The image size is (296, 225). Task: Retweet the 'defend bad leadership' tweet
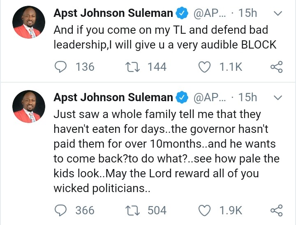(x=134, y=67)
